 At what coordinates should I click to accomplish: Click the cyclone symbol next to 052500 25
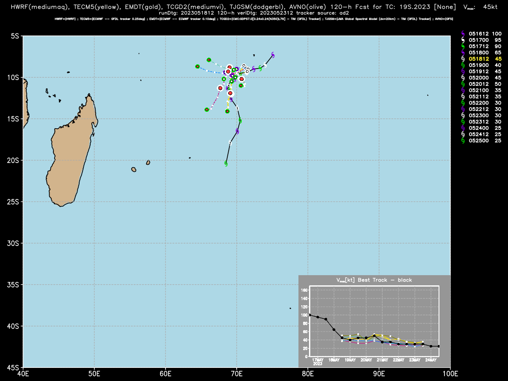pos(463,141)
